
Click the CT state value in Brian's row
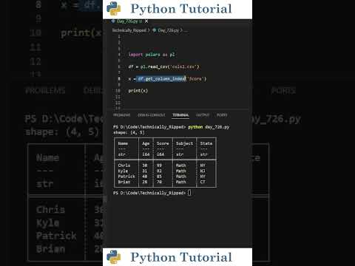click(x=203, y=182)
